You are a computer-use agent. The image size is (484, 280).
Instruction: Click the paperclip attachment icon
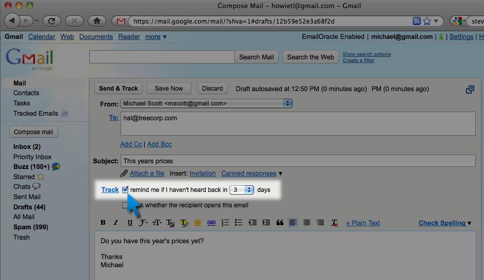pos(124,174)
